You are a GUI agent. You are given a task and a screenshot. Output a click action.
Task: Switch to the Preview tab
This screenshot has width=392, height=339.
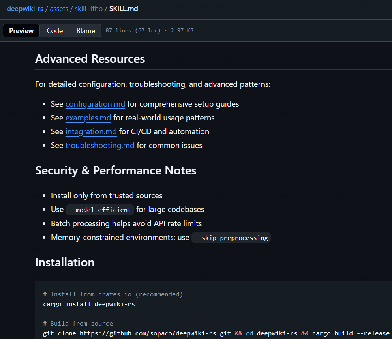click(21, 31)
